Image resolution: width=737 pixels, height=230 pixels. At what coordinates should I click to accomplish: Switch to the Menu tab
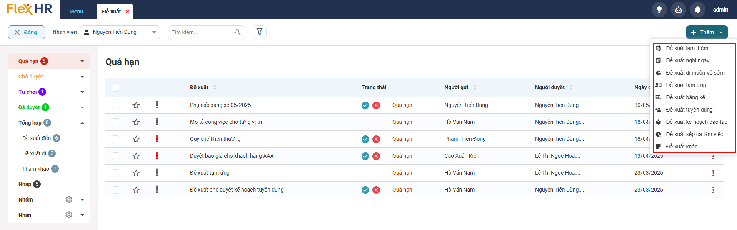pyautogui.click(x=76, y=12)
